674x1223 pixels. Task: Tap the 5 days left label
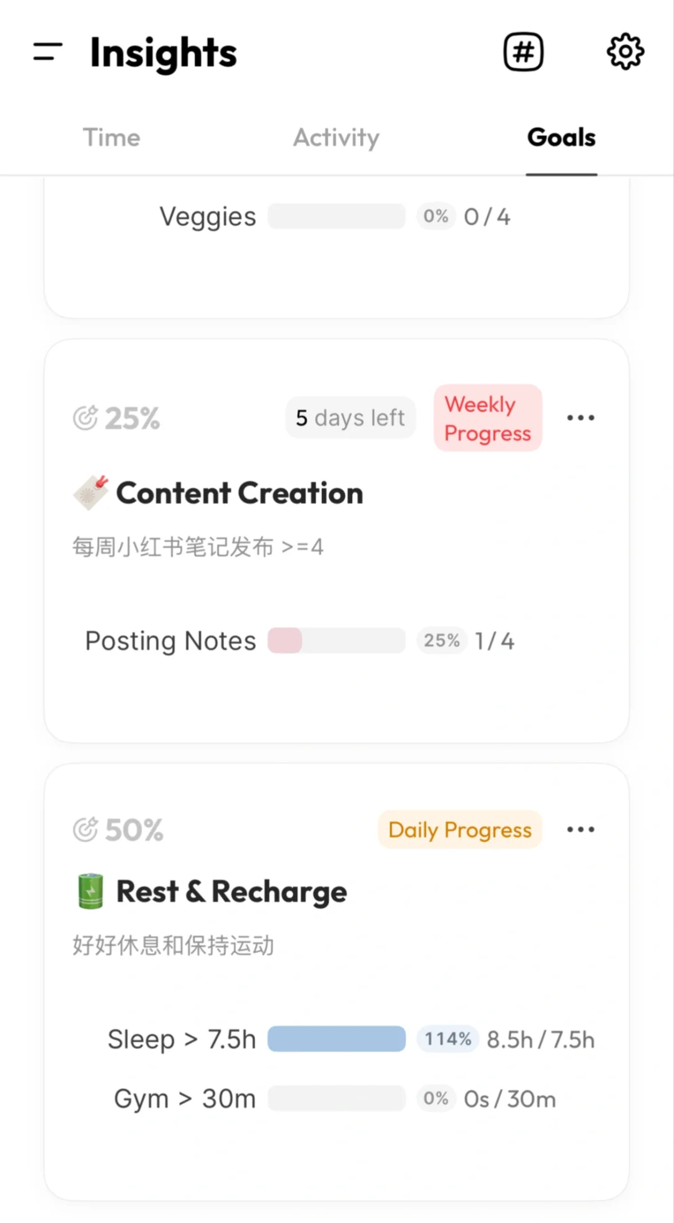351,418
